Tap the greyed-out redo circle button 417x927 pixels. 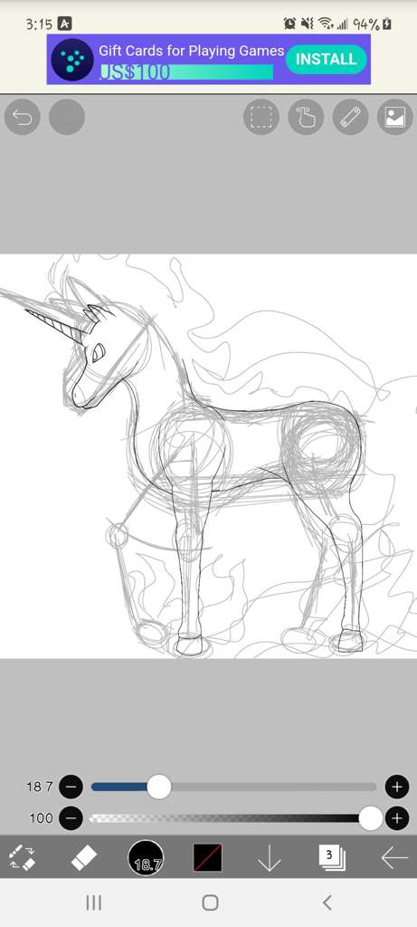[67, 117]
